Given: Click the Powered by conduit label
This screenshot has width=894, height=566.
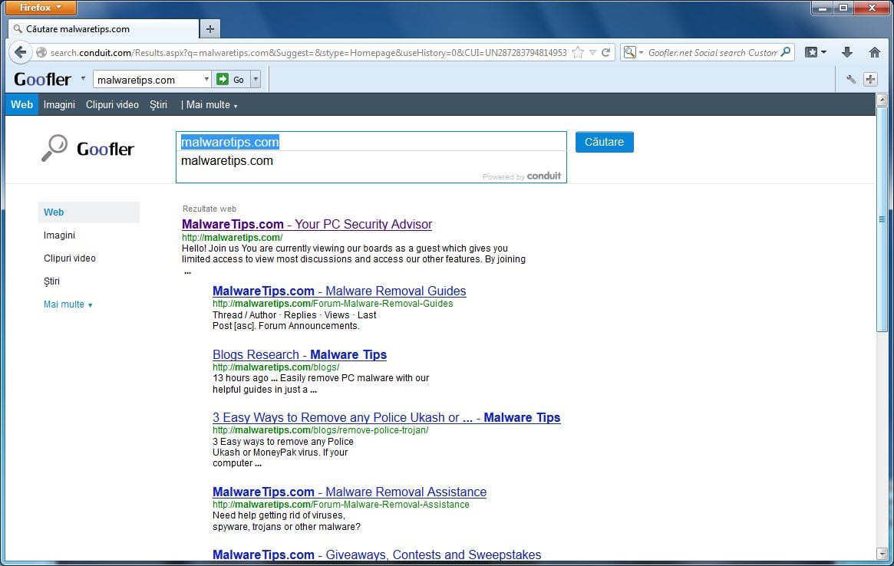Looking at the screenshot, I should click(522, 176).
